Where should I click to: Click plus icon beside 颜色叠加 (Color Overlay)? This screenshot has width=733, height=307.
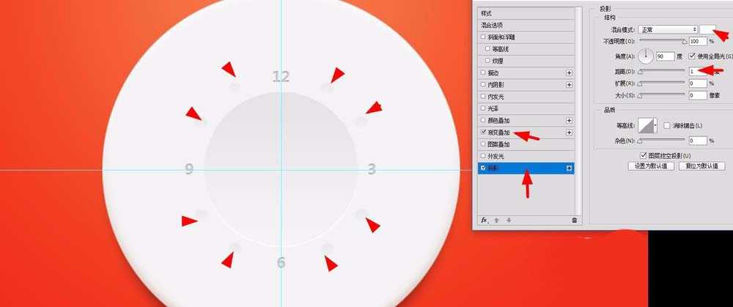point(569,120)
